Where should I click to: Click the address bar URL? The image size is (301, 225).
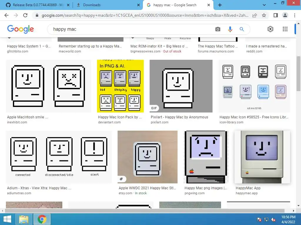click(x=145, y=15)
